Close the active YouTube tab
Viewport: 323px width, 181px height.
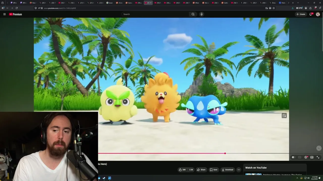pos(151,3)
